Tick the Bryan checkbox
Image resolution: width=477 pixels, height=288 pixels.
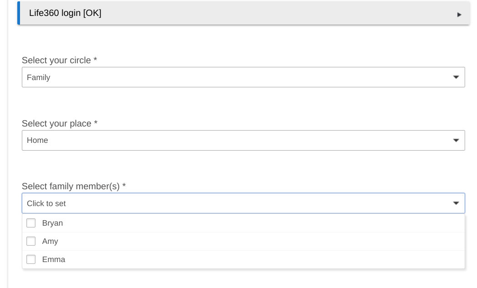[31, 223]
